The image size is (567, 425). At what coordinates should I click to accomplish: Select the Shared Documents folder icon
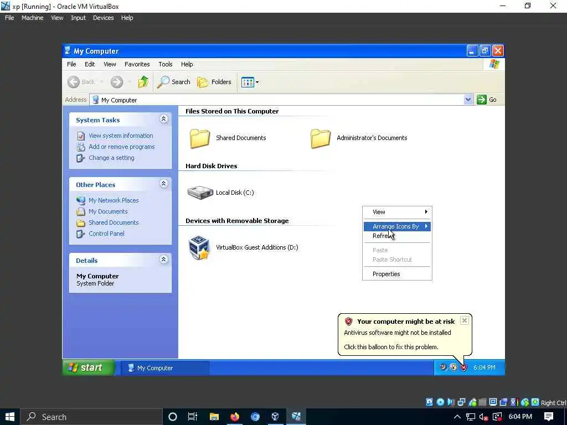199,138
